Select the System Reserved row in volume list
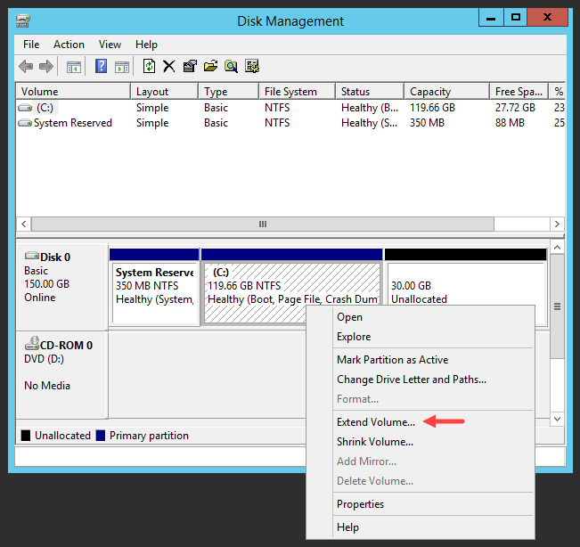This screenshot has height=547, width=580. click(x=290, y=123)
